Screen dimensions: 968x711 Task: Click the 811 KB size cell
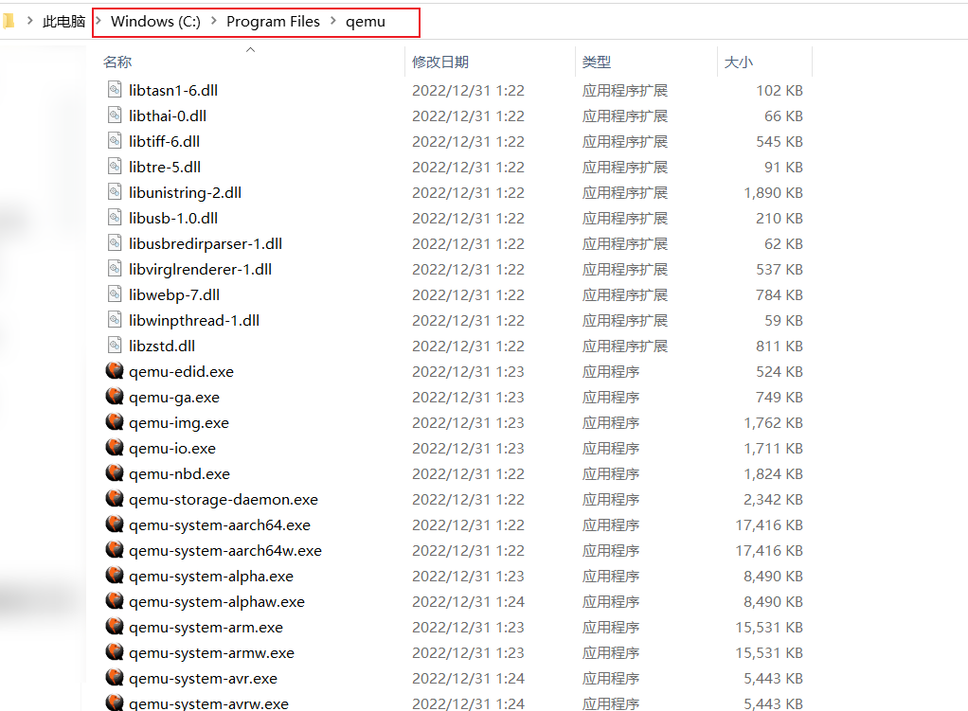(780, 347)
